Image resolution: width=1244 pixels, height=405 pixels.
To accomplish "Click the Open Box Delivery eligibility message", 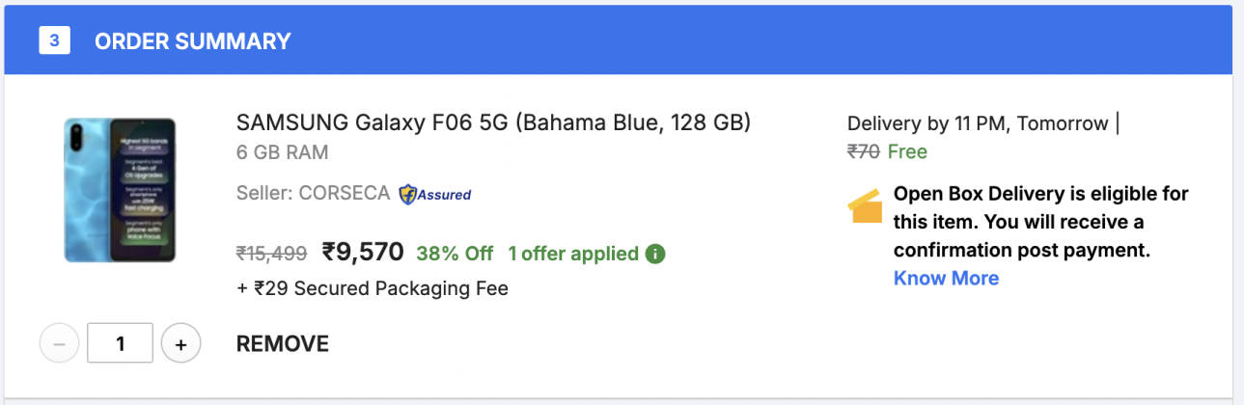I will pyautogui.click(x=1040, y=222).
